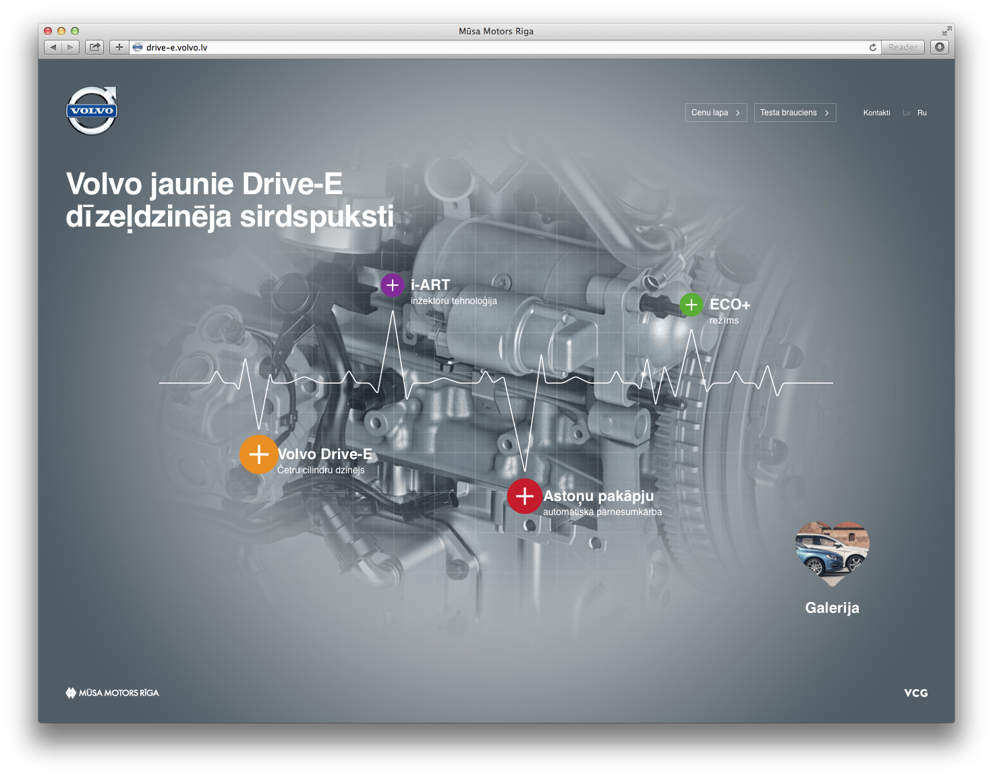This screenshot has width=993, height=776.
Task: Click the Galerija label
Action: pos(832,607)
